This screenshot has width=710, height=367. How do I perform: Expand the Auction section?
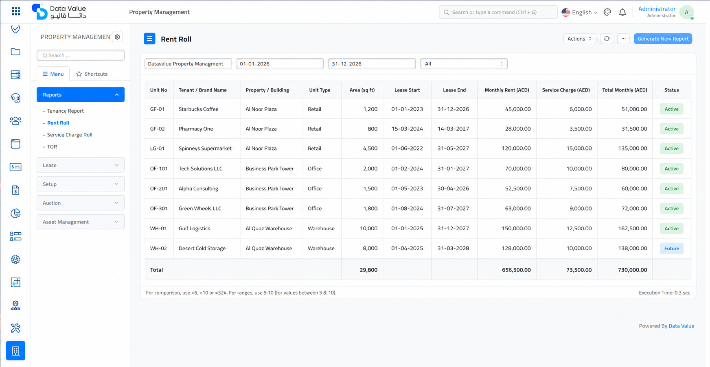tap(81, 203)
